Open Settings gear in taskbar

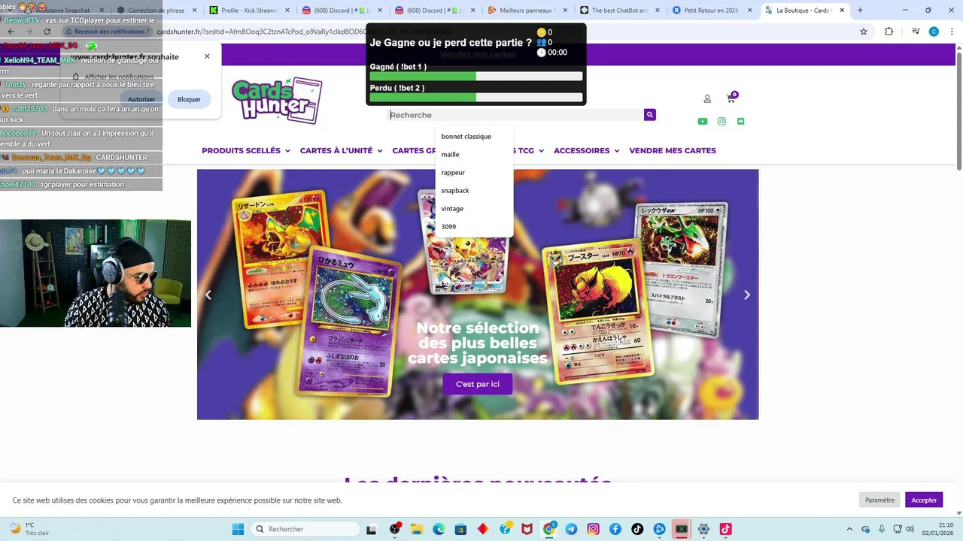(x=703, y=529)
